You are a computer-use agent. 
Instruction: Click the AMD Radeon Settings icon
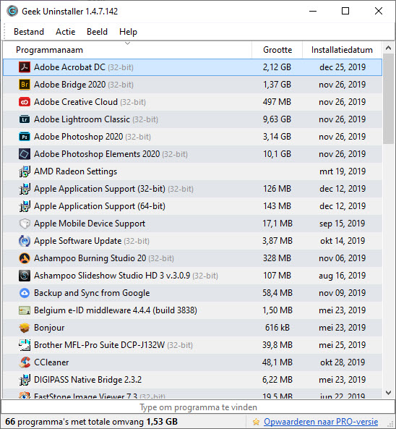25,171
